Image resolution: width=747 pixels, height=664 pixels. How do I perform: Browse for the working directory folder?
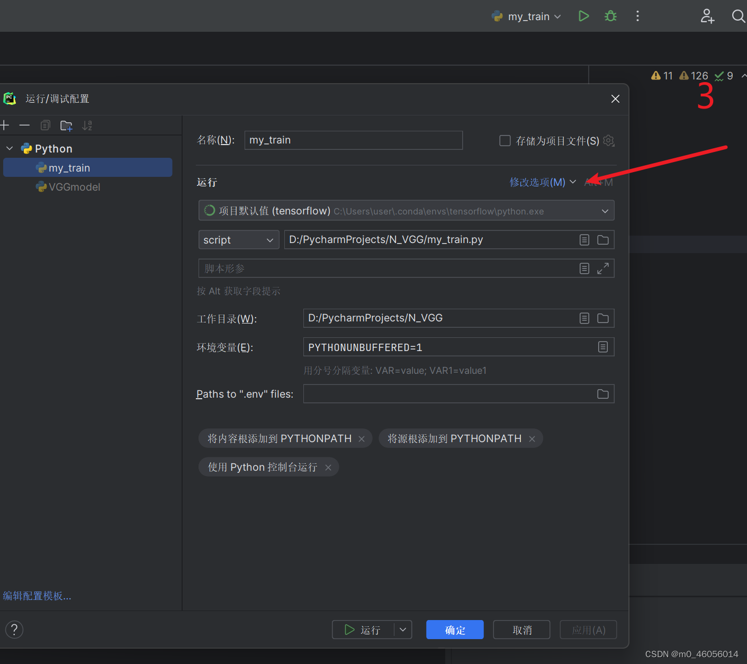(602, 318)
